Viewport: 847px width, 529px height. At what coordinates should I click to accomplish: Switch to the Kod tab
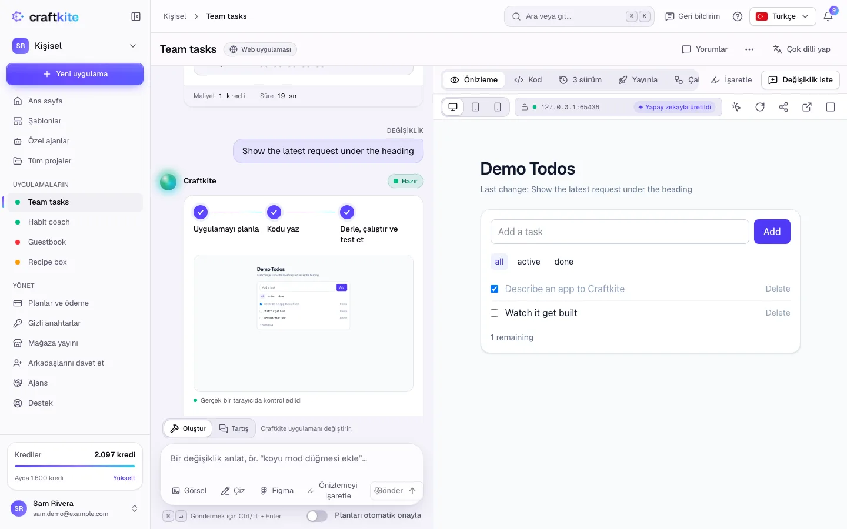coord(528,80)
